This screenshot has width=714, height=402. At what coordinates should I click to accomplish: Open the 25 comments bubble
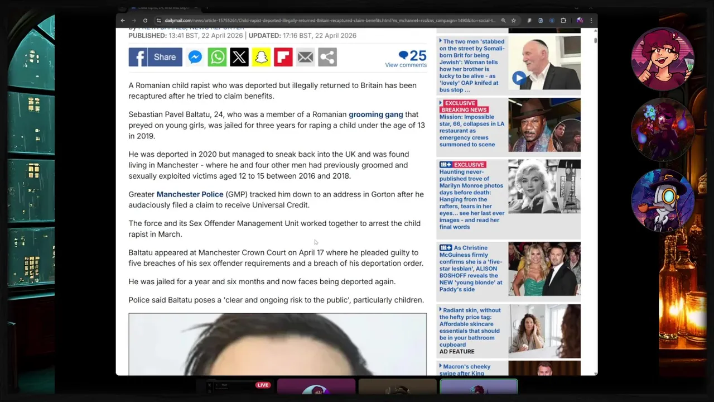412,55
